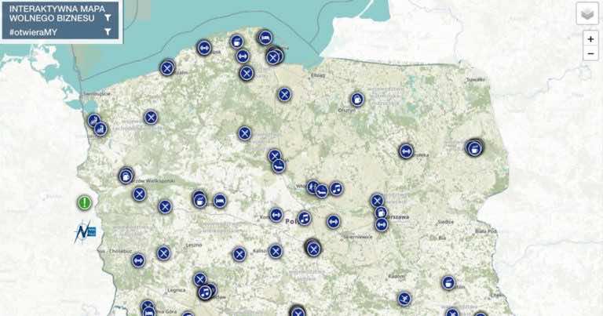Open the cutlery cluster marker at Gdańsk bay

(273, 57)
